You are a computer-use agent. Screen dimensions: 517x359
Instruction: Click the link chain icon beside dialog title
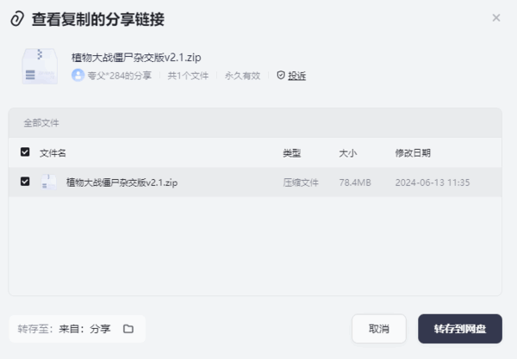(x=17, y=19)
